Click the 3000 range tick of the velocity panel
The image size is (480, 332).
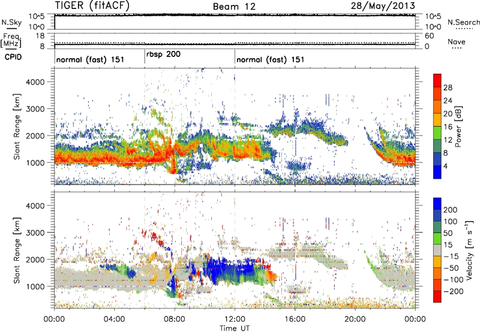[35, 233]
